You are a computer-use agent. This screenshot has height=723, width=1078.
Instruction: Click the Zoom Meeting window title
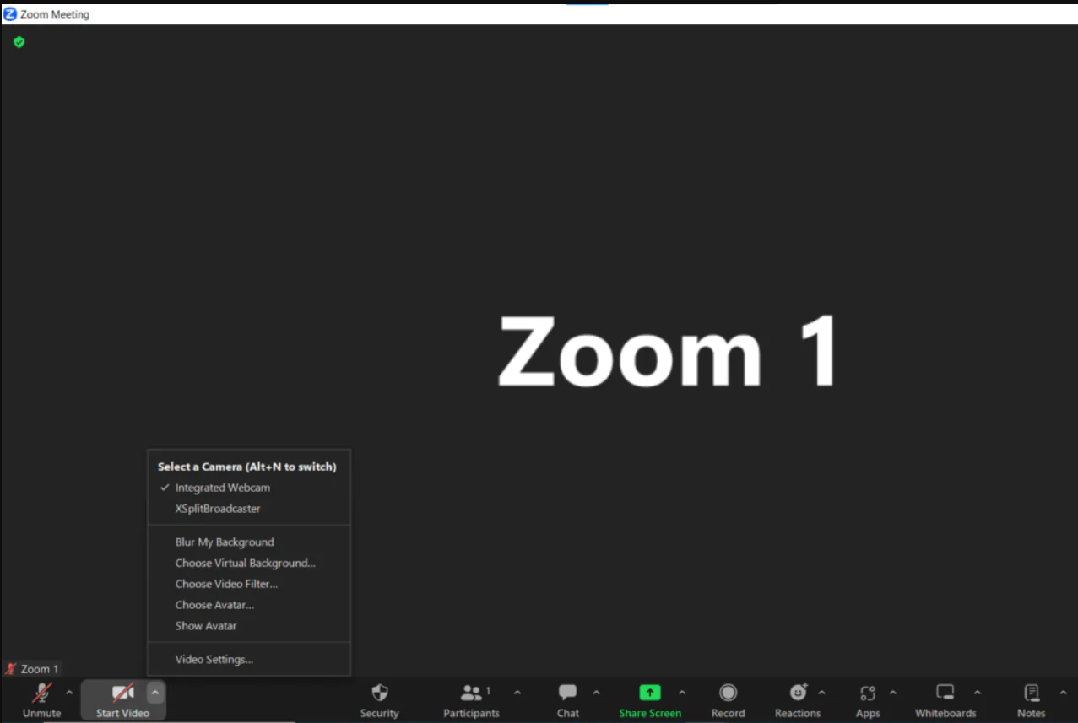[55, 14]
